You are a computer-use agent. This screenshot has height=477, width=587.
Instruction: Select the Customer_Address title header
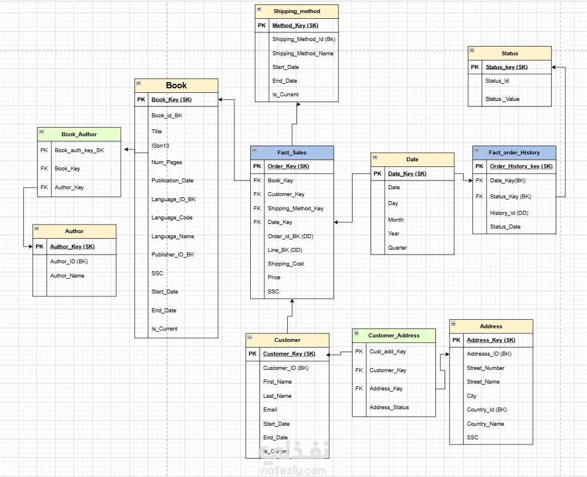pos(394,336)
